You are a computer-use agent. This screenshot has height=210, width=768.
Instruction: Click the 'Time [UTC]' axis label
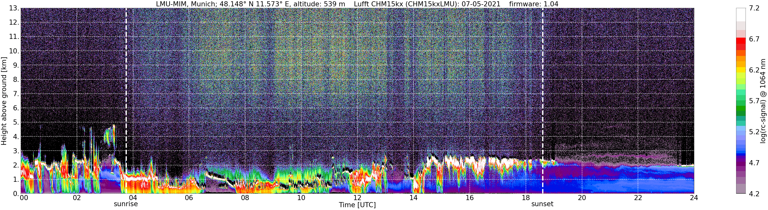(x=357, y=205)
